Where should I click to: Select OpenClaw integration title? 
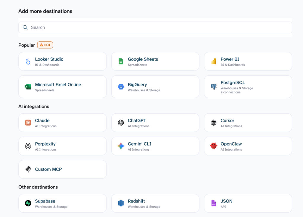click(x=231, y=144)
